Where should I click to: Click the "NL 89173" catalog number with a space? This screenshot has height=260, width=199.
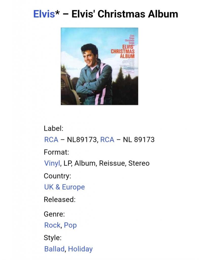coord(139,140)
